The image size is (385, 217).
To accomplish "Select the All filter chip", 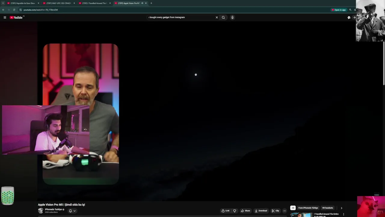I will (x=293, y=208).
